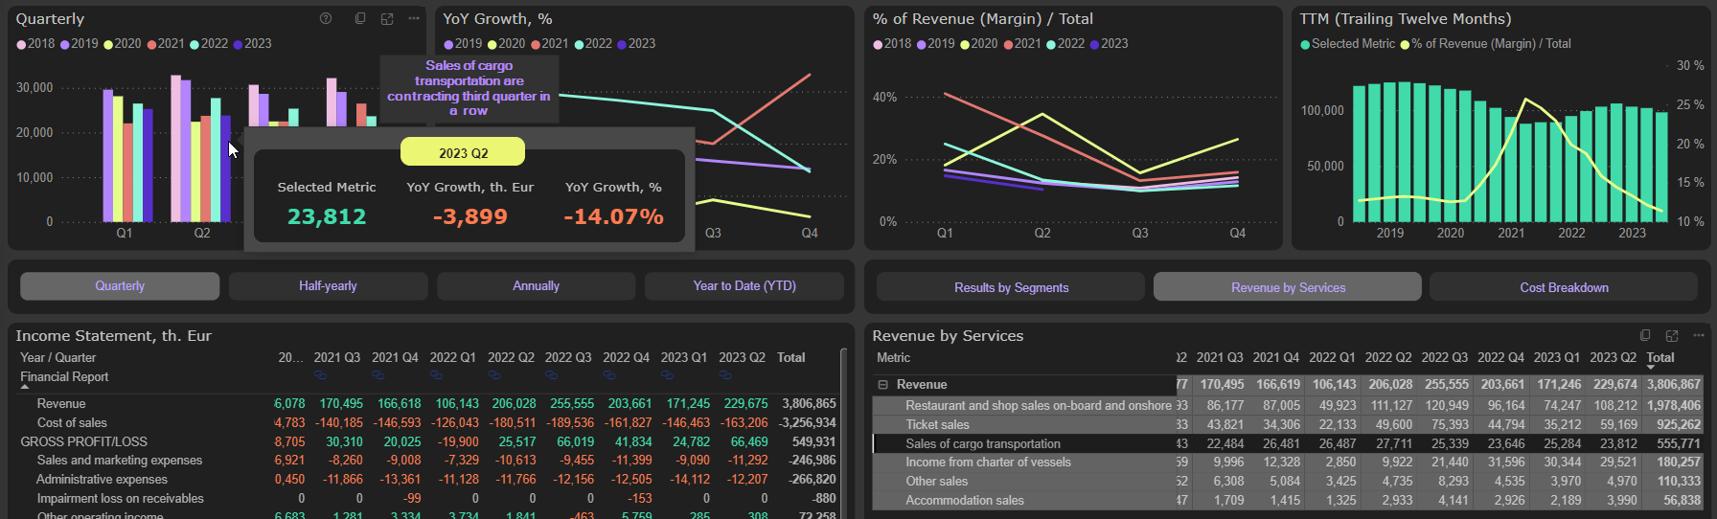The width and height of the screenshot is (1717, 519).
Task: Switch to the Half-yearly view
Action: tap(328, 286)
